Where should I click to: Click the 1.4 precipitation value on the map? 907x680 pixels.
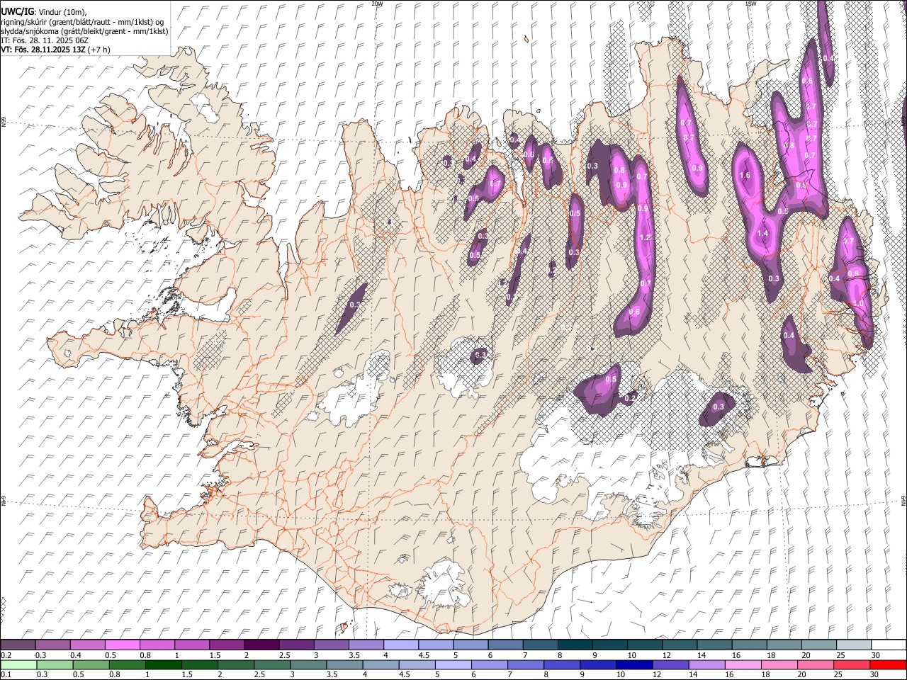coord(763,233)
